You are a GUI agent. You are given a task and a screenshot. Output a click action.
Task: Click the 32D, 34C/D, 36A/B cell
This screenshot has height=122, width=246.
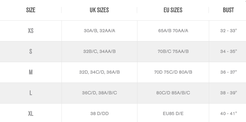click(99, 72)
